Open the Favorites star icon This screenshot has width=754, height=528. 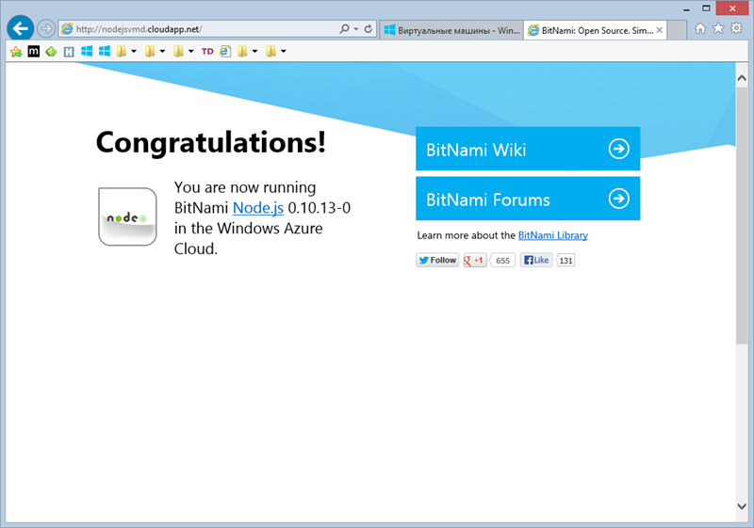pos(718,29)
